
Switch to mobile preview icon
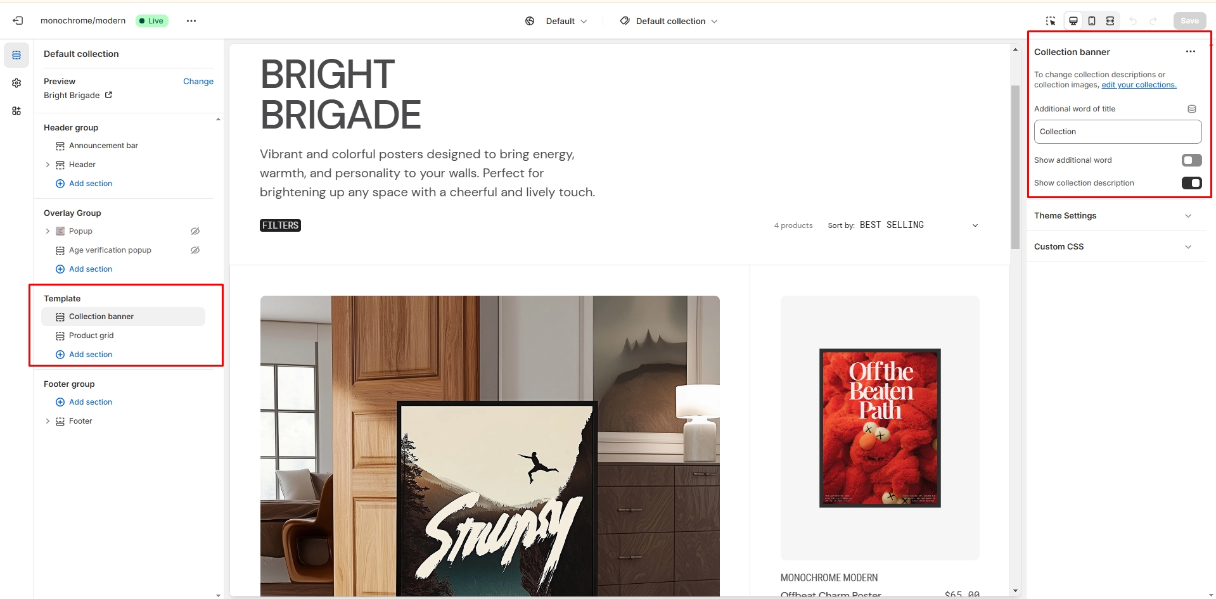tap(1092, 21)
